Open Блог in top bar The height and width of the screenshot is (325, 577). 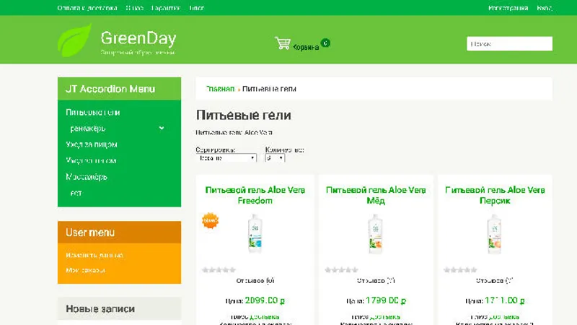coord(196,8)
